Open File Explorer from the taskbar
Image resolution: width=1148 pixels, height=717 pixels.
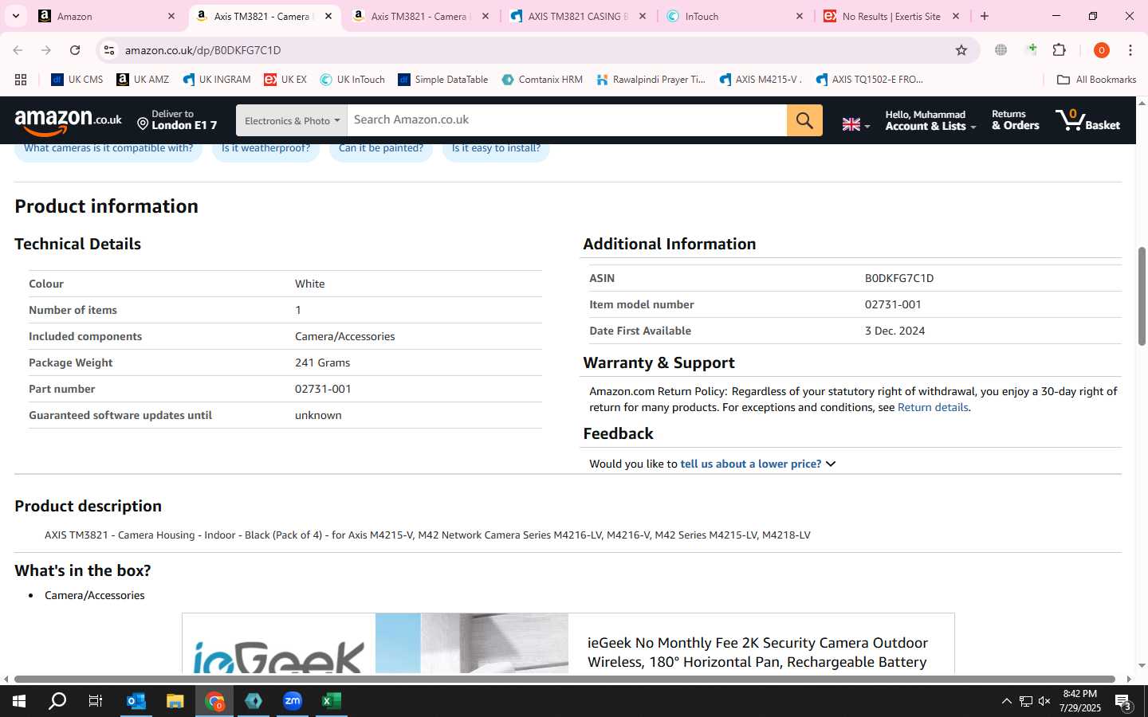(x=175, y=701)
